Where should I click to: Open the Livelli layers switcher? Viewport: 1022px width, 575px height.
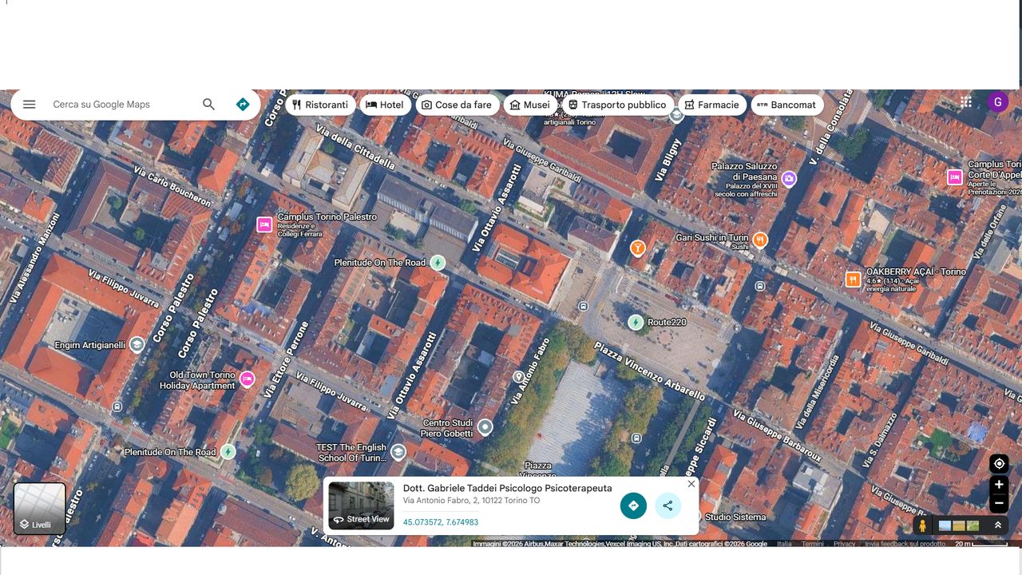[x=40, y=509]
